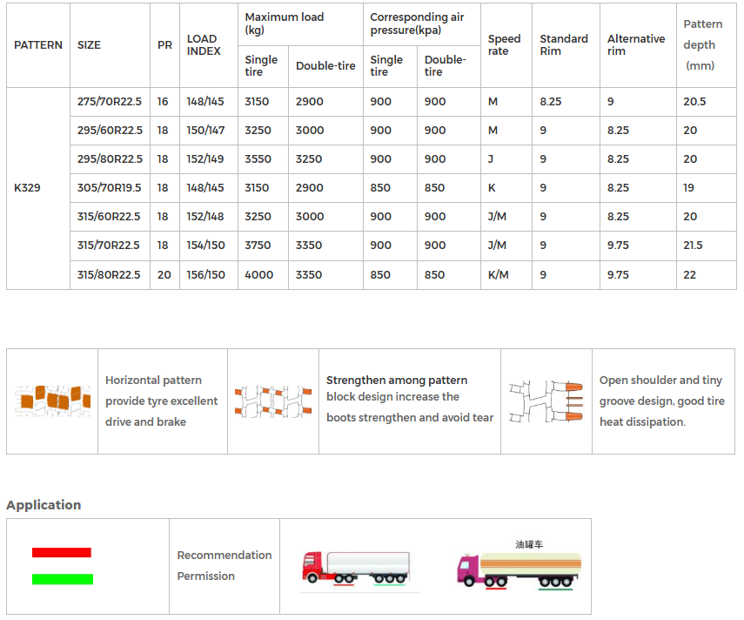Click pattern depth '20.5'
744x620 pixels.
(x=694, y=102)
